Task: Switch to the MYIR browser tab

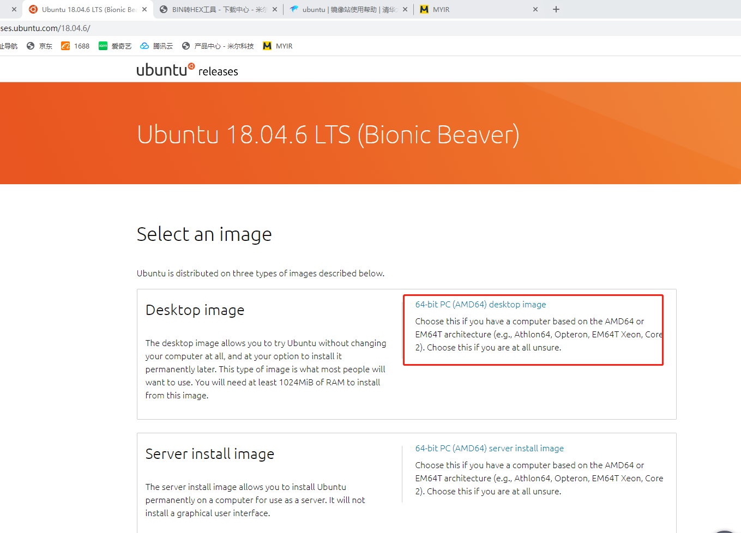Action: tap(479, 9)
